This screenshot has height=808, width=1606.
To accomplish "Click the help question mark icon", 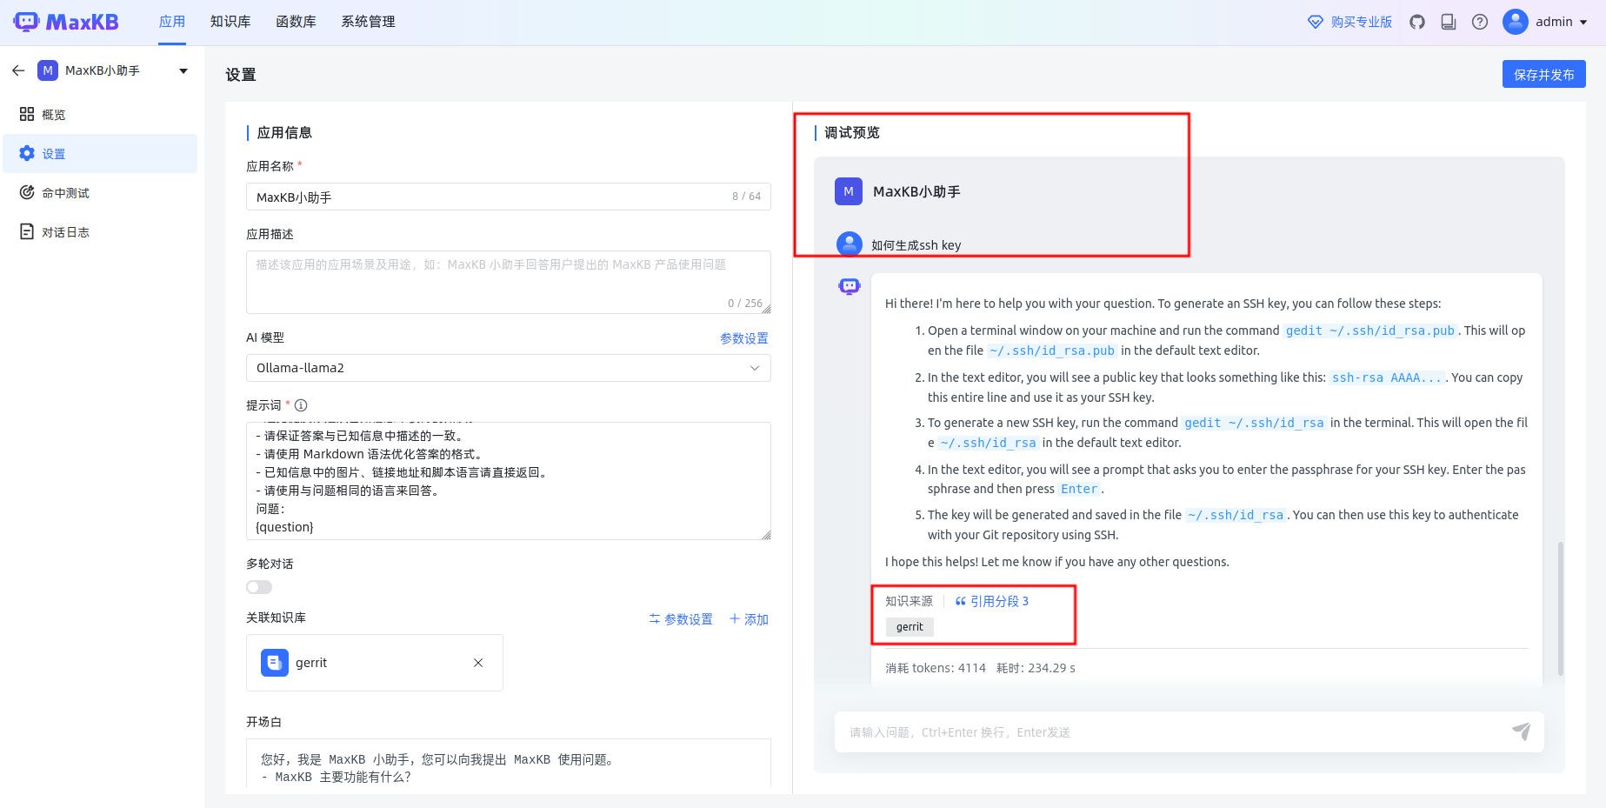I will click(1480, 22).
